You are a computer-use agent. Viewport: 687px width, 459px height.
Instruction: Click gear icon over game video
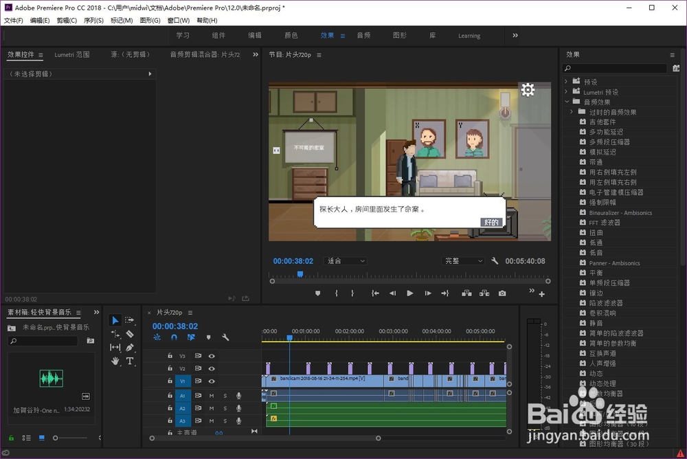pos(528,90)
